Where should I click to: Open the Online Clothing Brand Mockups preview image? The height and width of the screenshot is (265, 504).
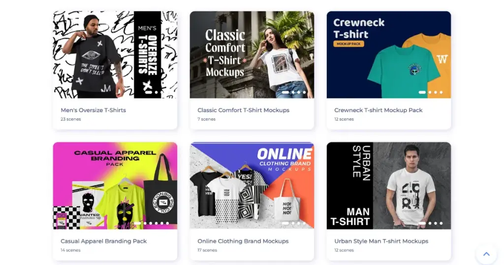252,186
